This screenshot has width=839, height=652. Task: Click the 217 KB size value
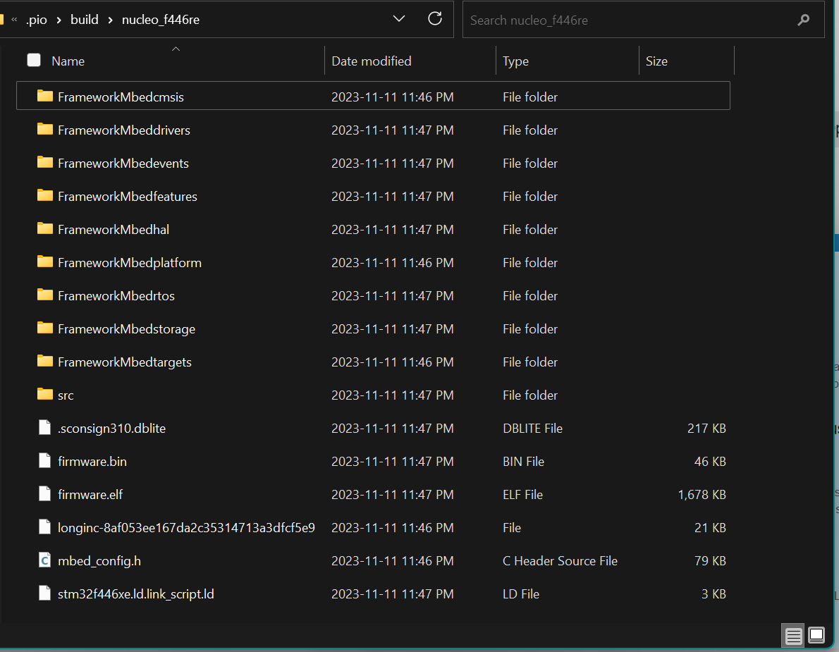point(707,429)
